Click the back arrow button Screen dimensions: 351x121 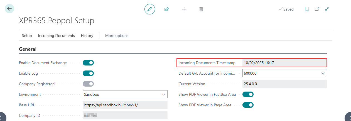[9, 9]
